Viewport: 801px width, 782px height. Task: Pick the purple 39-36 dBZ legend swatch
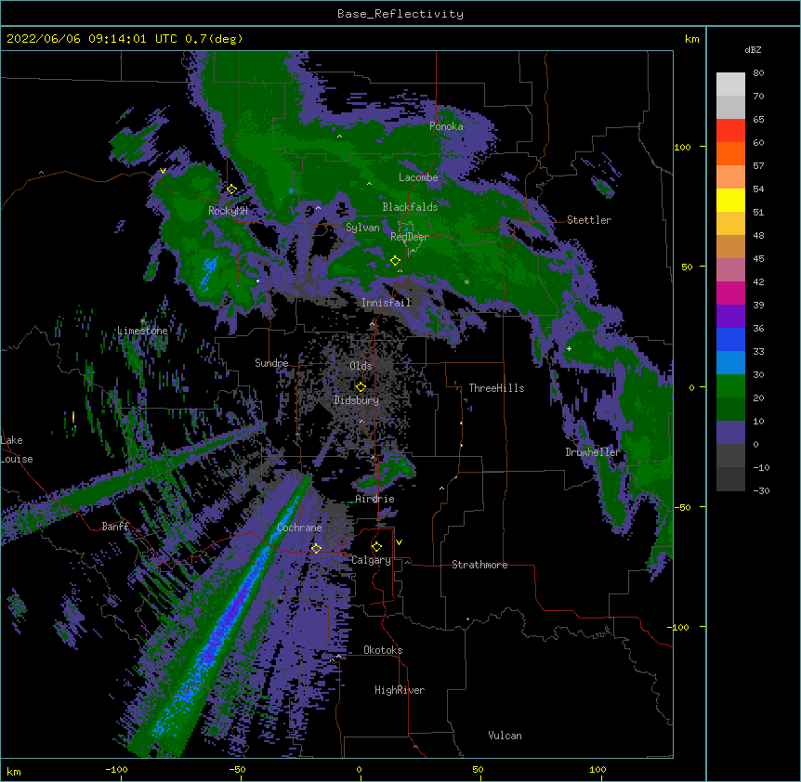pyautogui.click(x=730, y=316)
